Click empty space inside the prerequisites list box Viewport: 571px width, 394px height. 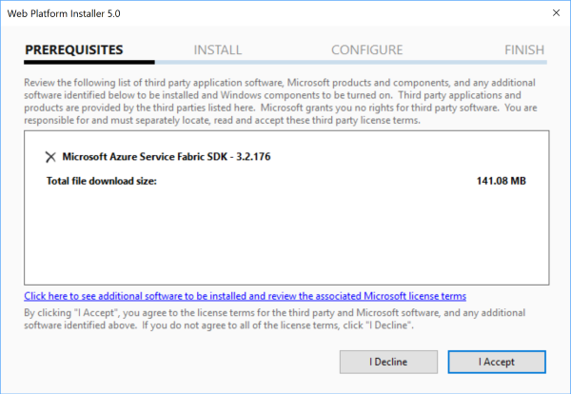point(285,238)
